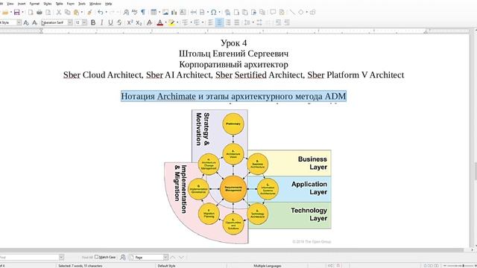
Task: Center align the text
Action: pos(219,22)
